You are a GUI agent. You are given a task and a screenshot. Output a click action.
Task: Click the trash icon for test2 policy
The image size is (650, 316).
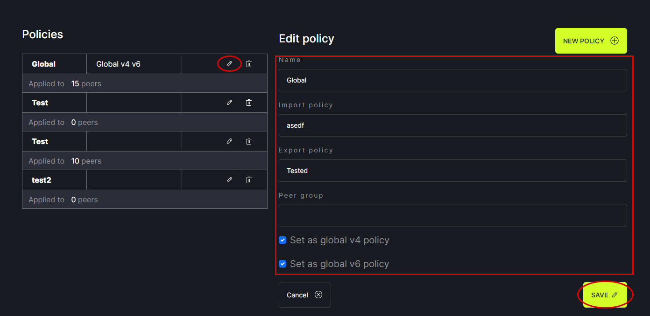click(249, 180)
